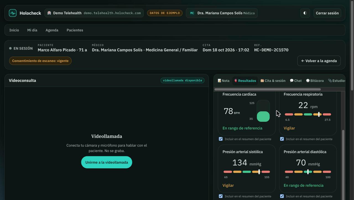Open the Inicio navigation item
The height and width of the screenshot is (200, 354).
[14, 30]
